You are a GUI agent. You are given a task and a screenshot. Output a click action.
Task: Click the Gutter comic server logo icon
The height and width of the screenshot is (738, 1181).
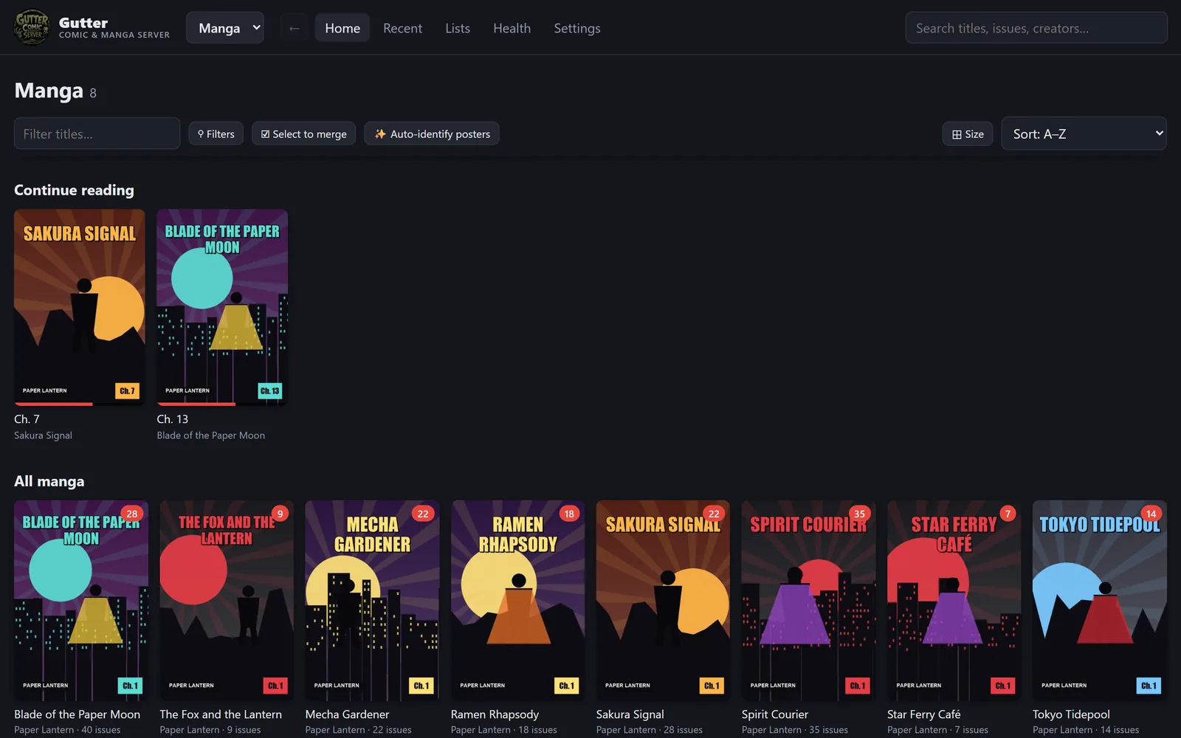[x=32, y=27]
